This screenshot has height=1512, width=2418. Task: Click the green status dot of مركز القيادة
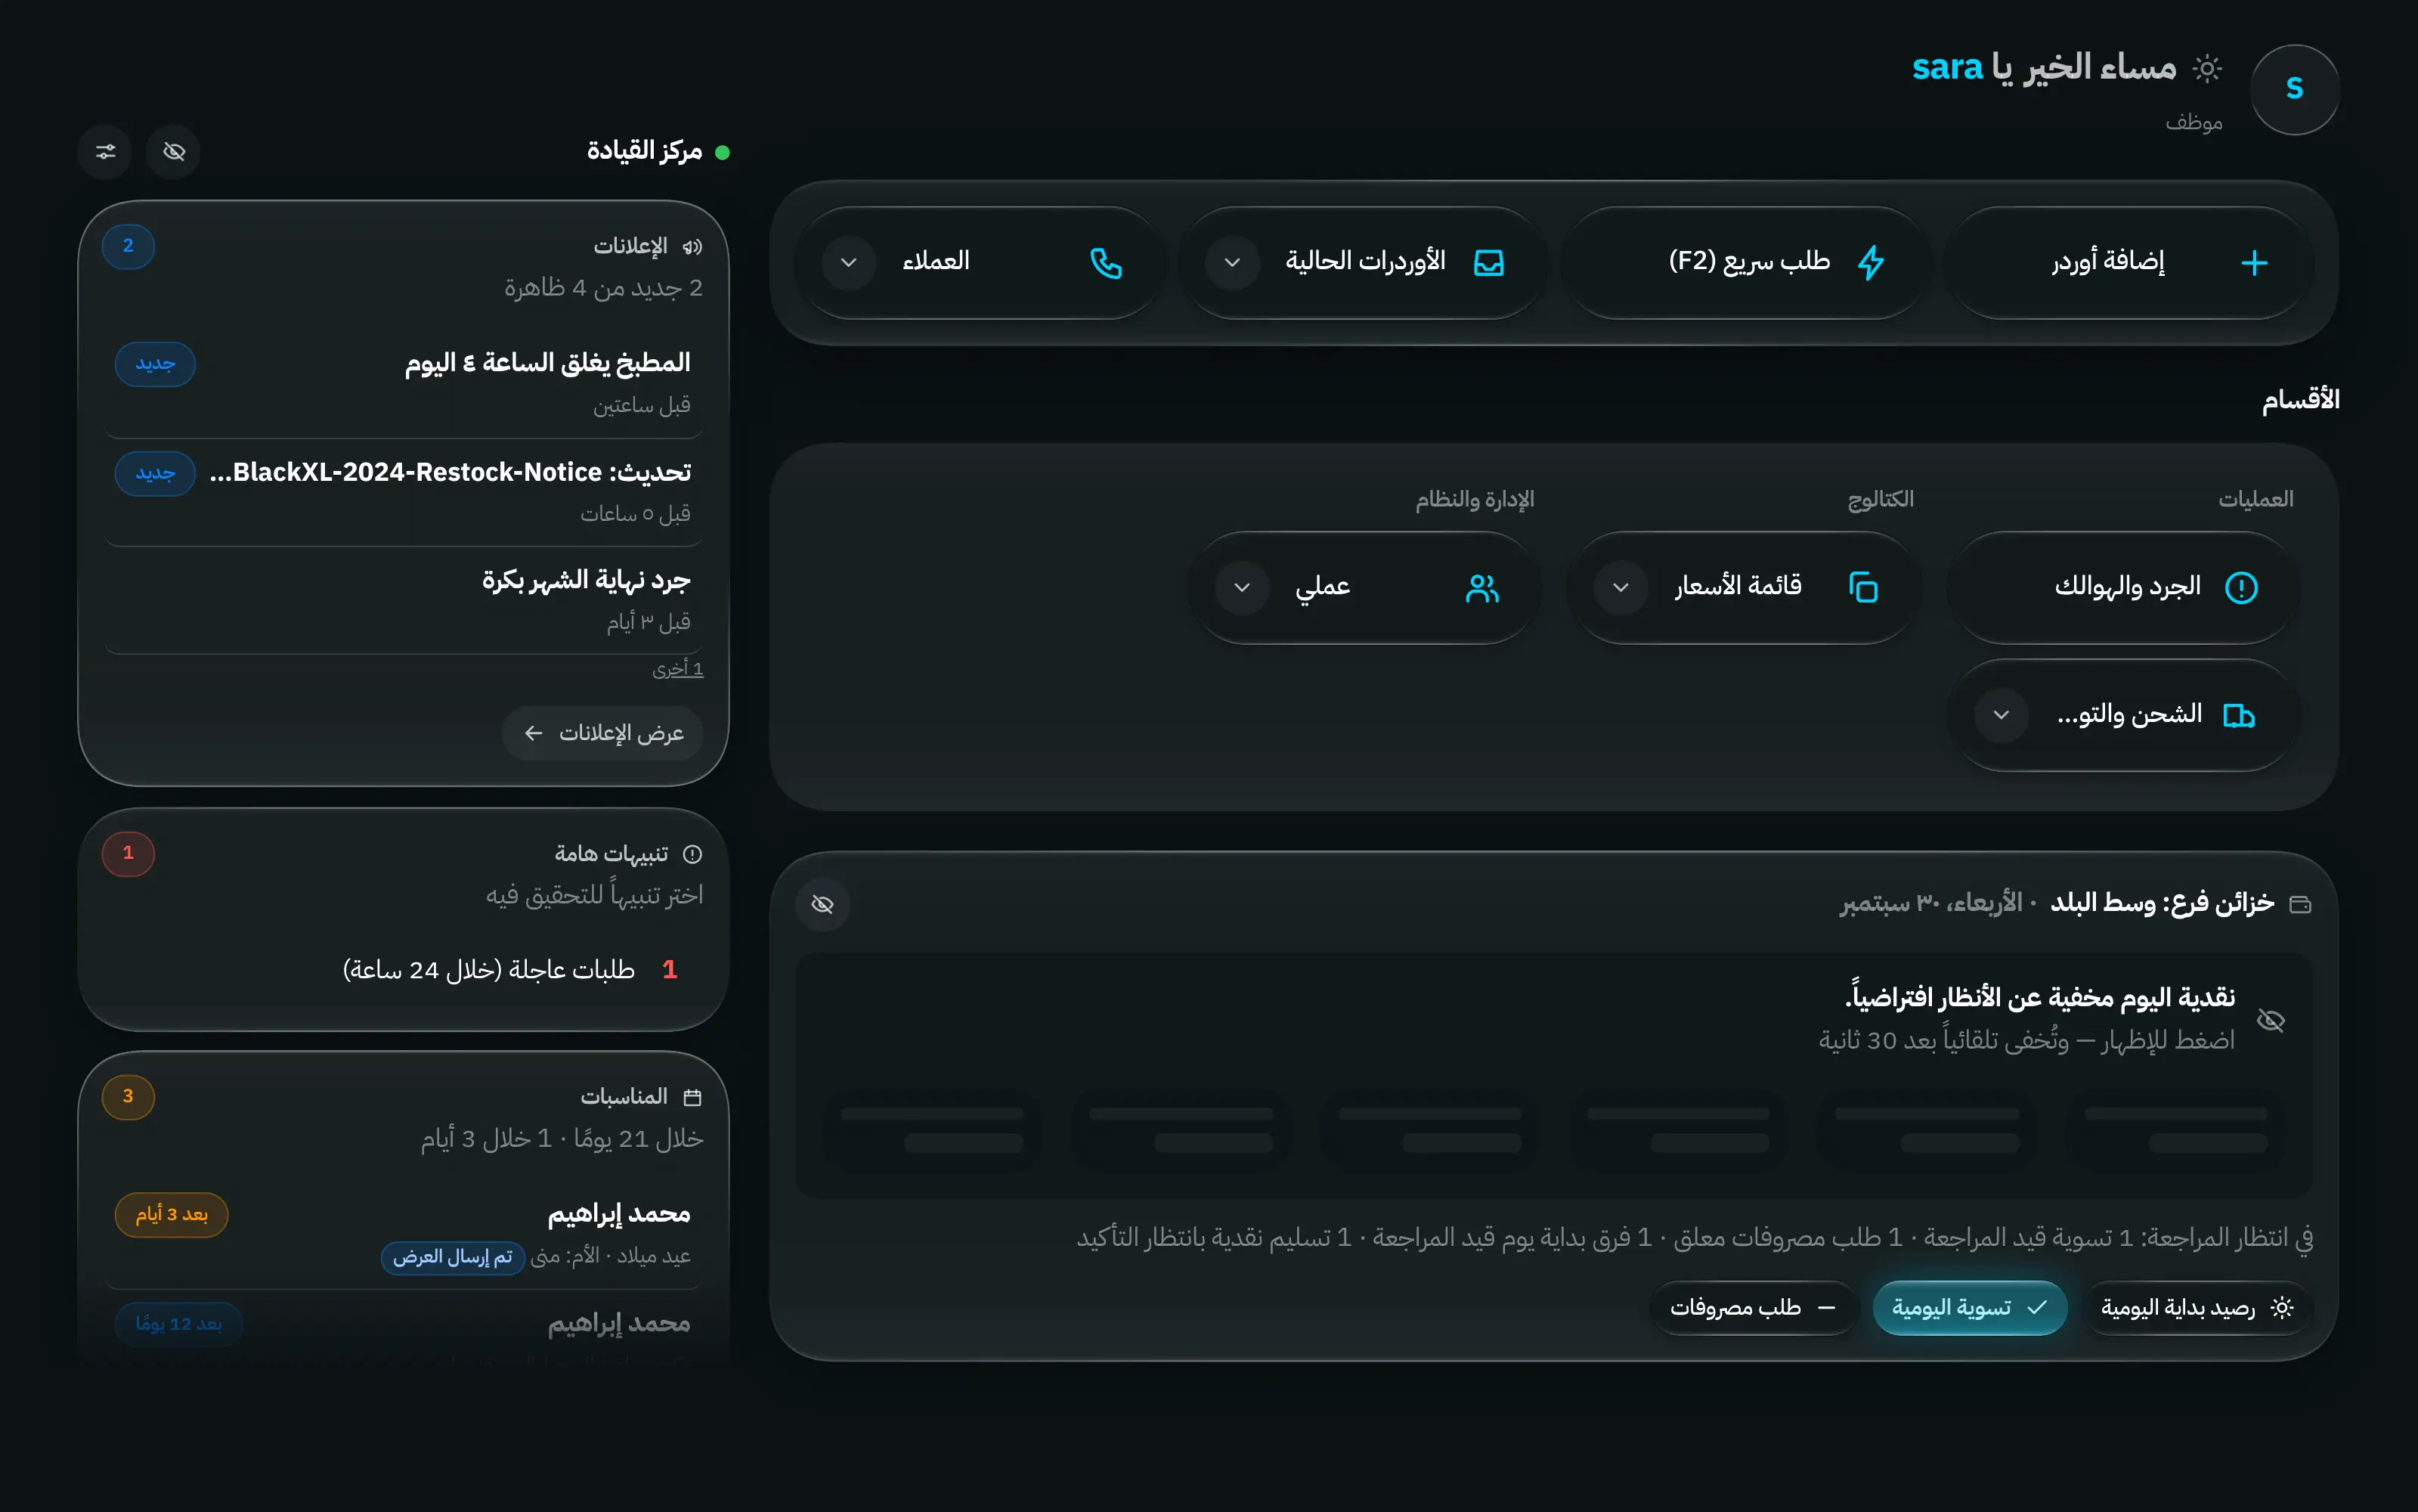pyautogui.click(x=723, y=153)
